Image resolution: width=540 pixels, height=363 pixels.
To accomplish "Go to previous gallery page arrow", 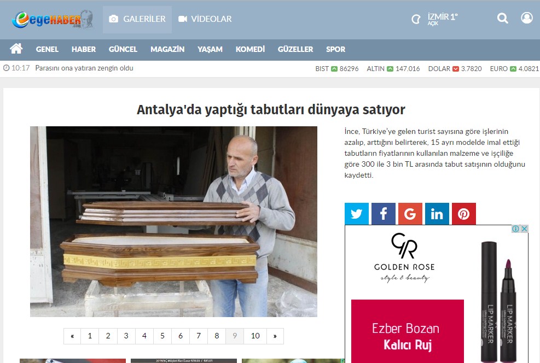I will click(x=72, y=336).
